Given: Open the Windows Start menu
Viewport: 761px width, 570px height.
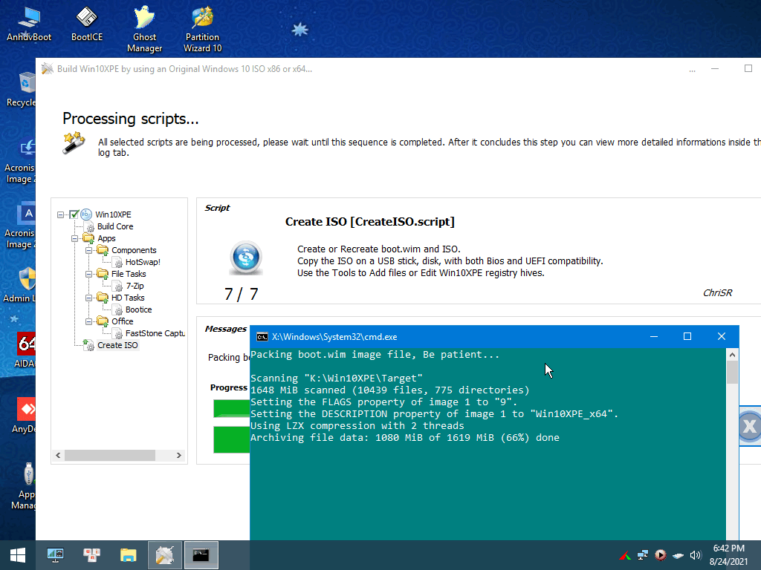Looking at the screenshot, I should (18, 555).
